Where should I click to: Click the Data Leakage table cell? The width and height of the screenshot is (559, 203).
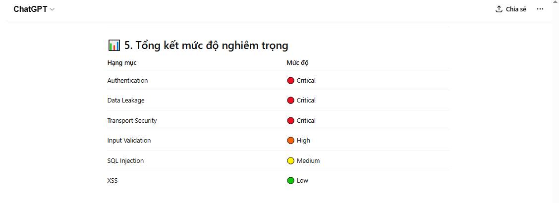(126, 101)
